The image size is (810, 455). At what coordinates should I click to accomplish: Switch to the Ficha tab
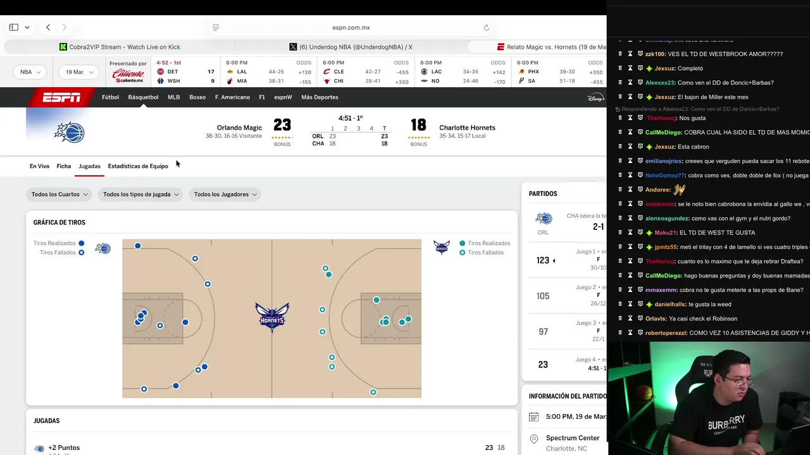click(x=64, y=166)
